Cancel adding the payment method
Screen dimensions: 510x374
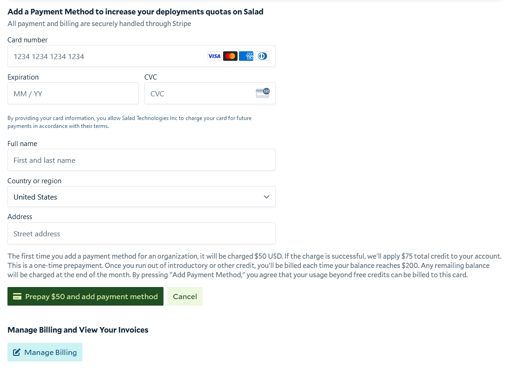click(184, 296)
